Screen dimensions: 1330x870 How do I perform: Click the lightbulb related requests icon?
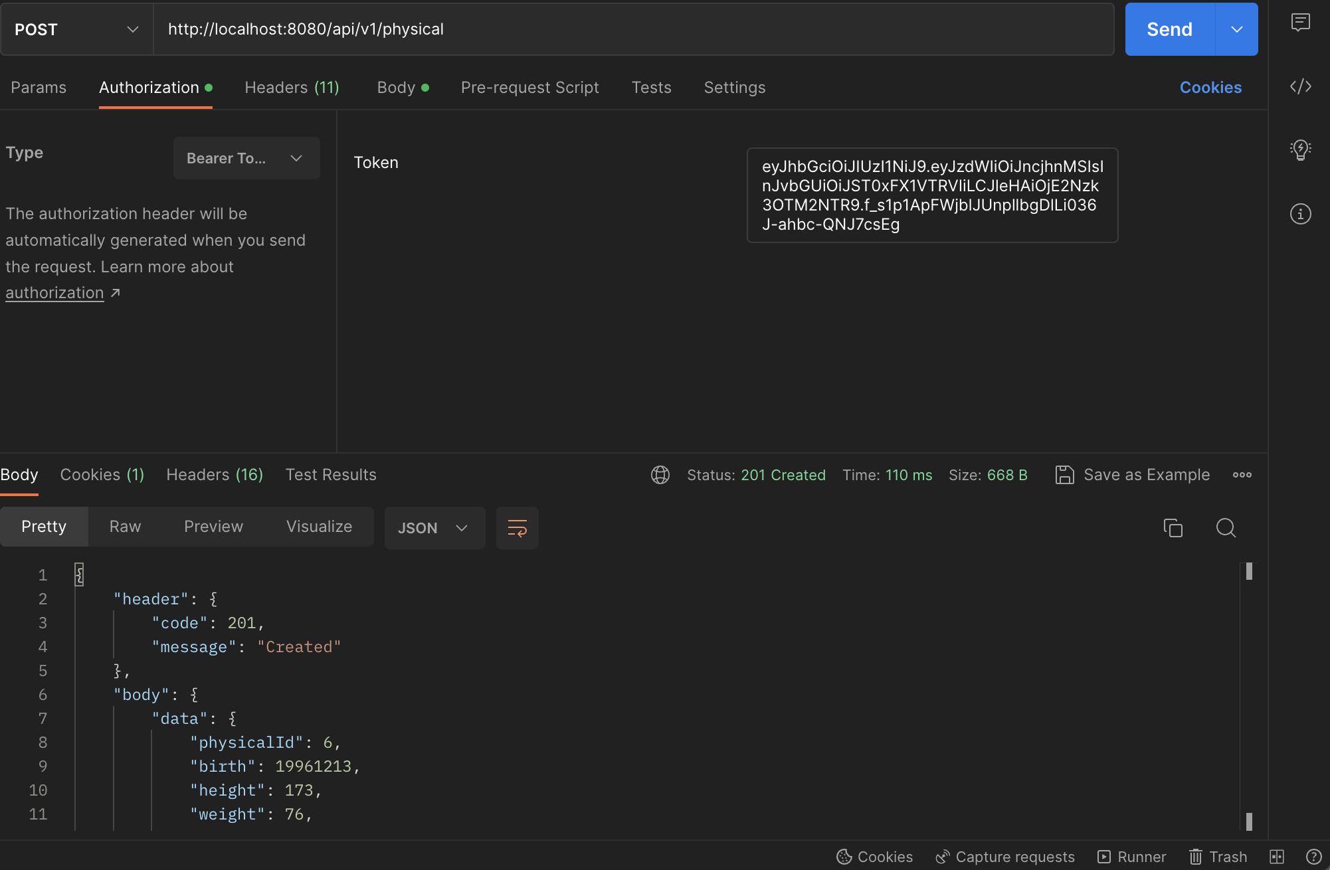tap(1300, 149)
